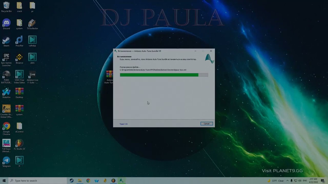The height and width of the screenshot is (184, 328).
Task: Switch to Antares installer taskbar button
Action: (121, 181)
